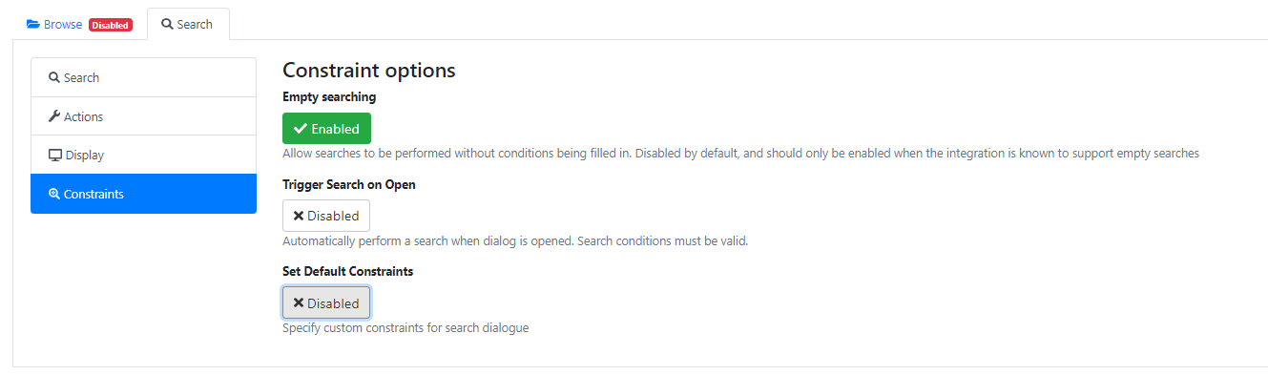Click the Constraint options heading
Image resolution: width=1268 pixels, height=375 pixels.
click(x=369, y=70)
